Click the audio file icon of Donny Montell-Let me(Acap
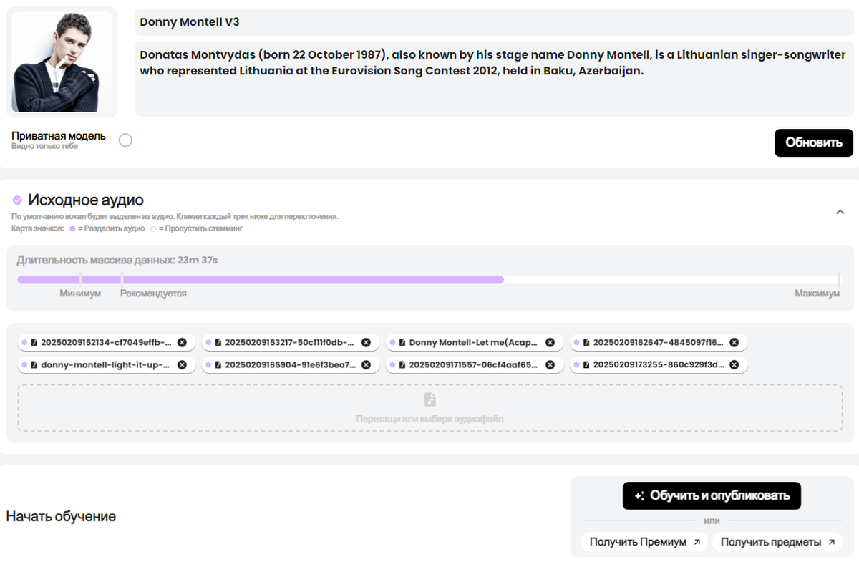The image size is (859, 567). [402, 343]
